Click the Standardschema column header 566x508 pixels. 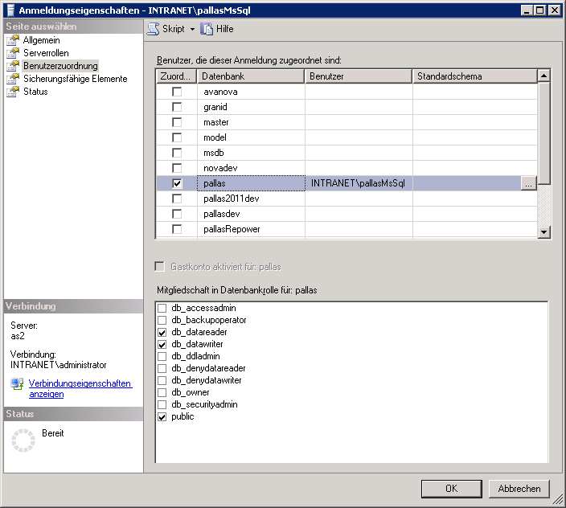pos(474,76)
